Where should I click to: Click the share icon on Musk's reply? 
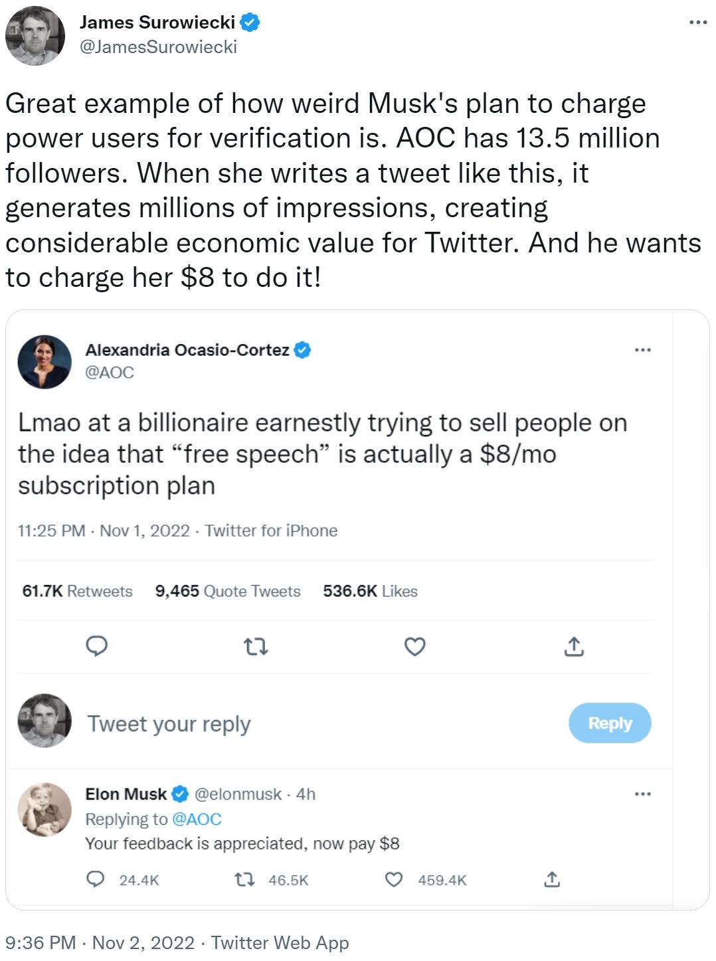point(553,880)
